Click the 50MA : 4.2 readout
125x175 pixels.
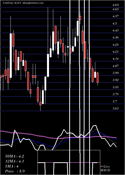[14, 156]
